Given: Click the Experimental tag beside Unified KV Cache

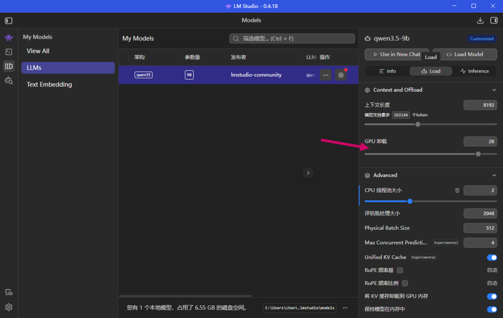Looking at the screenshot, I should click(x=423, y=258).
